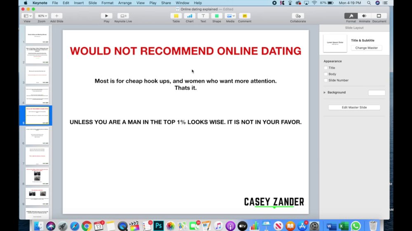The height and width of the screenshot is (231, 412).
Task: Open Microsoft Word from the Dock
Action: click(x=331, y=226)
